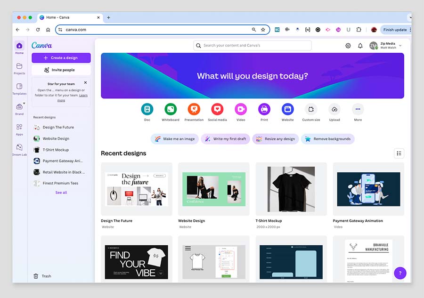Screen dimensions: 424x298
Task: Open Trash in the sidebar
Action: click(x=42, y=276)
